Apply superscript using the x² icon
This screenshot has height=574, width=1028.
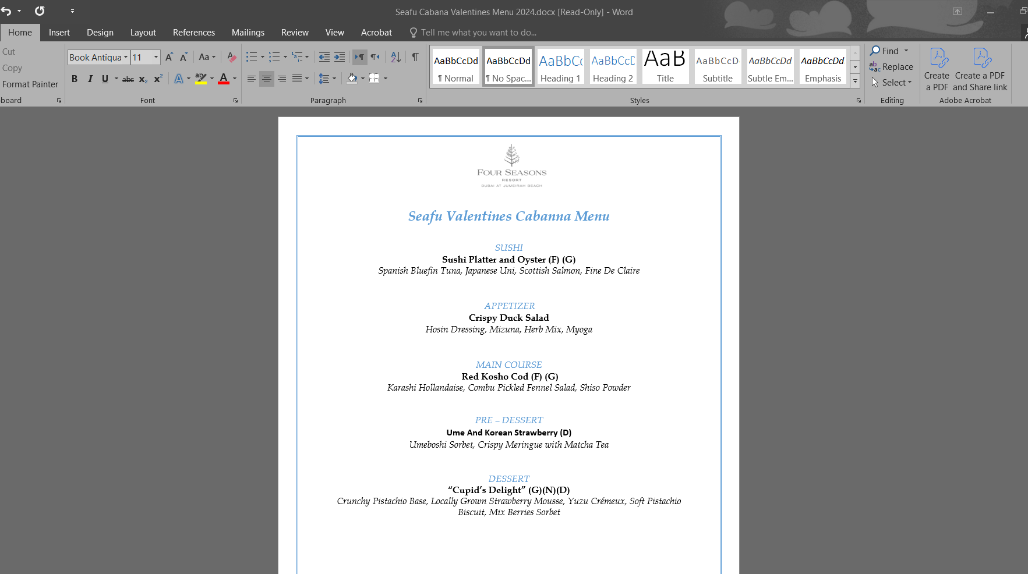[x=158, y=79]
